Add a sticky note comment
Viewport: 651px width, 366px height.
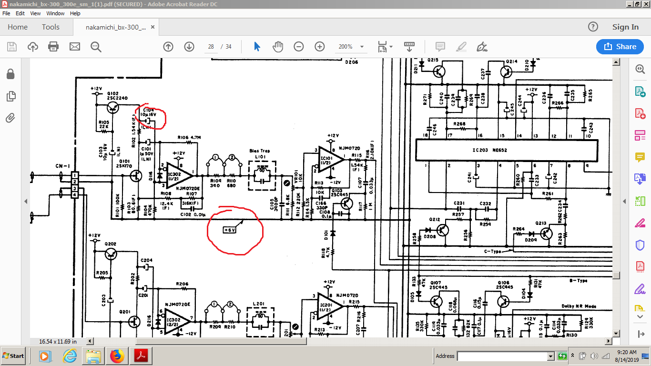[440, 47]
